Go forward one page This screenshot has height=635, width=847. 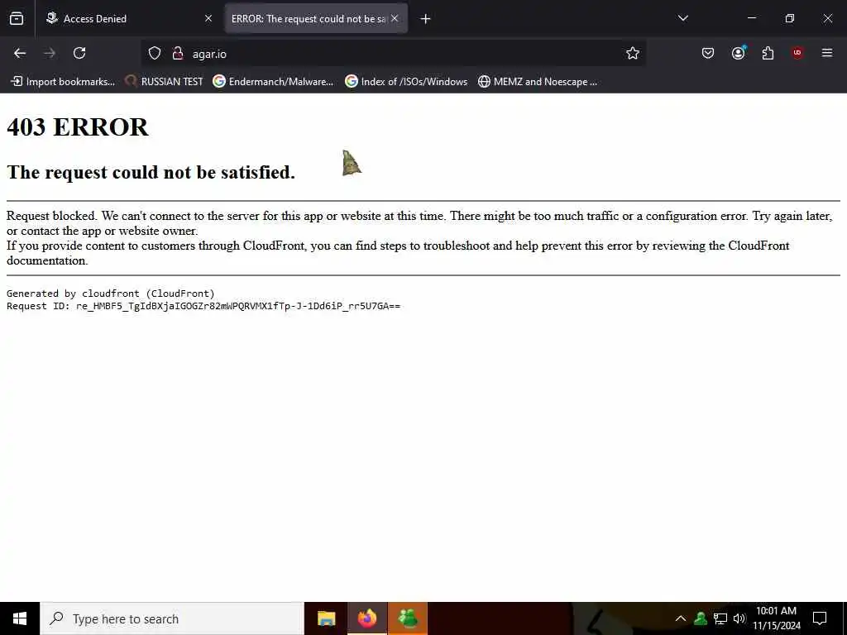[50, 53]
